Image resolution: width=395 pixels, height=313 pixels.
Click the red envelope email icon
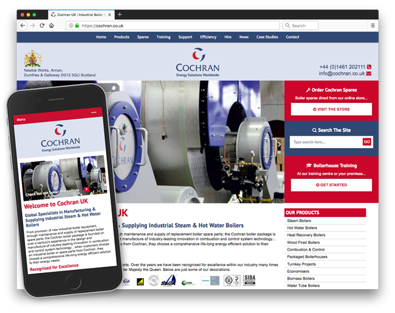369,74
